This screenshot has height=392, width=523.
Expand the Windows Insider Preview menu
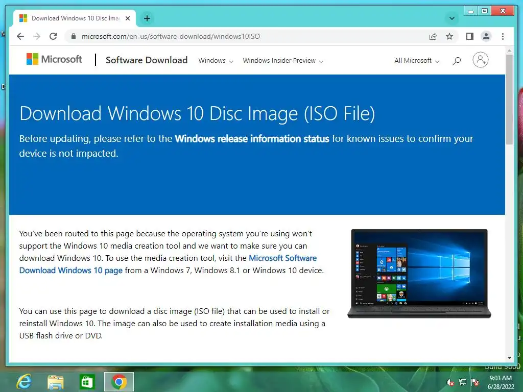(x=283, y=61)
